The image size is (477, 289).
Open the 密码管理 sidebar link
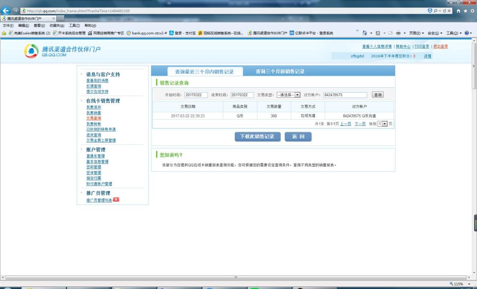point(93,167)
